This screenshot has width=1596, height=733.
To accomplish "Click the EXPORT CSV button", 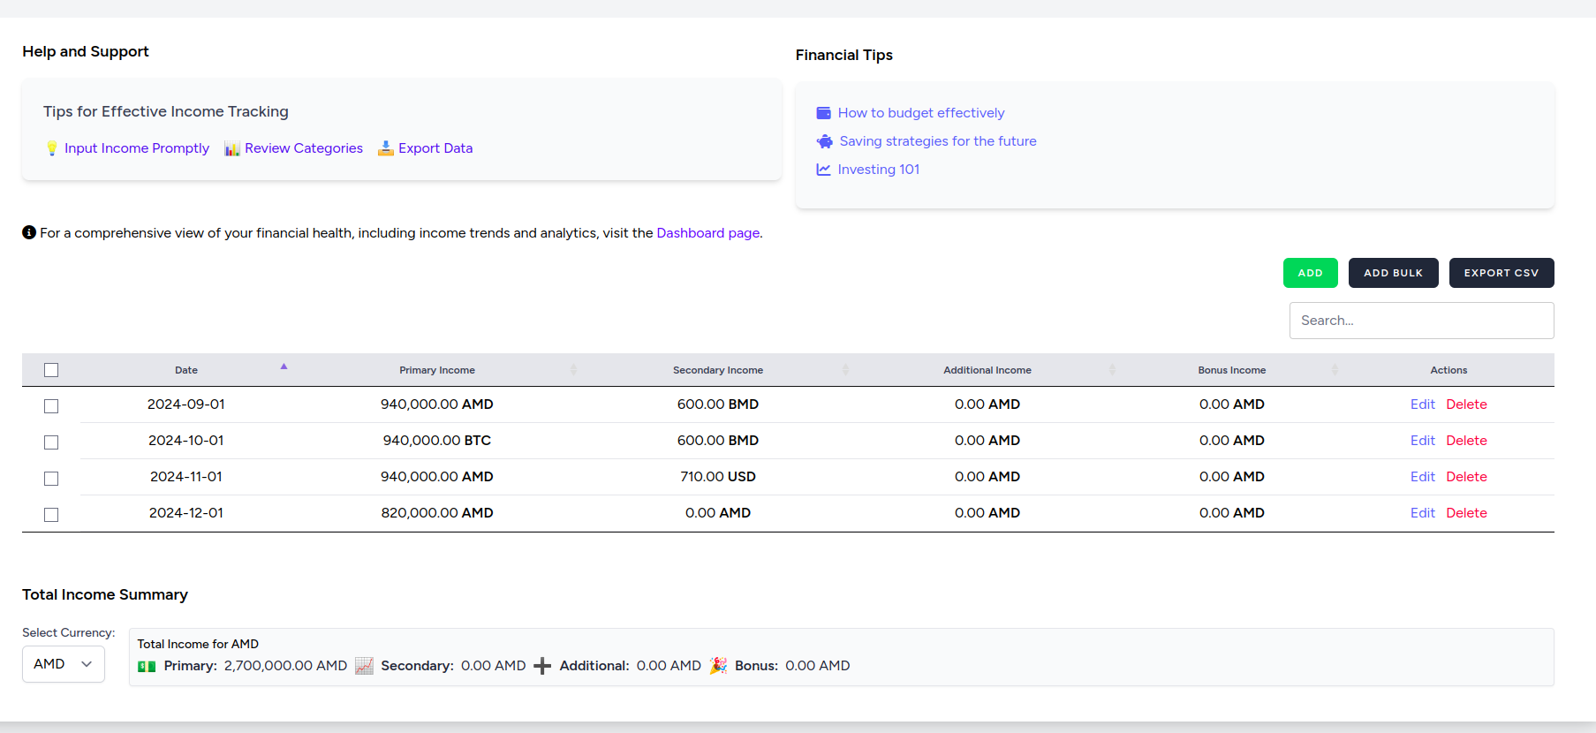I will 1501,273.
